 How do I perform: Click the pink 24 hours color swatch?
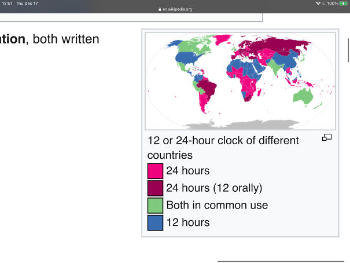click(155, 171)
